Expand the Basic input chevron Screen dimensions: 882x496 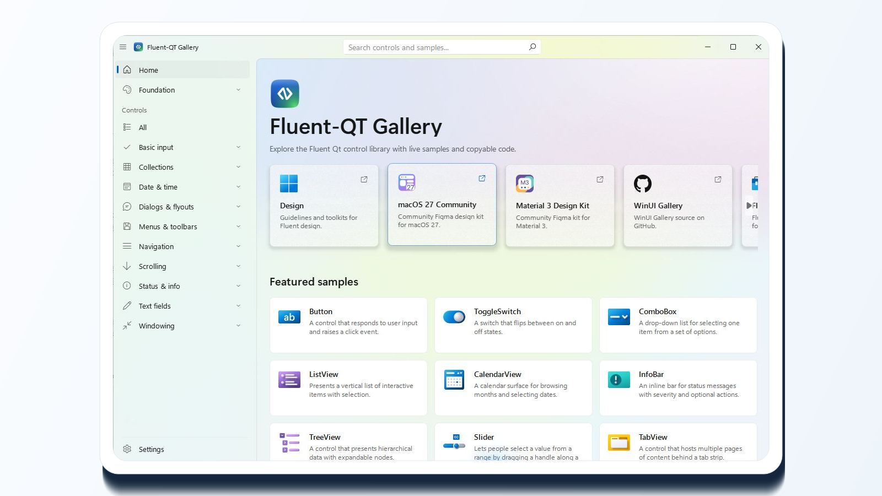[x=239, y=147]
